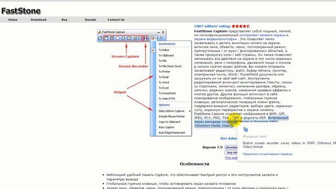Choose the To Printer destination
The width and height of the screenshot is (336, 189).
tap(164, 71)
